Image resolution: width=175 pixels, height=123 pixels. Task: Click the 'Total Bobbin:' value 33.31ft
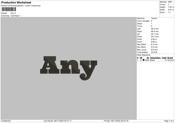(154, 52)
